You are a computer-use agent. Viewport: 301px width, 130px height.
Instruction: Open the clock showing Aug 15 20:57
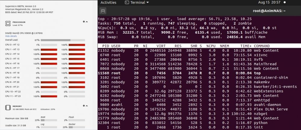(x=269, y=2)
